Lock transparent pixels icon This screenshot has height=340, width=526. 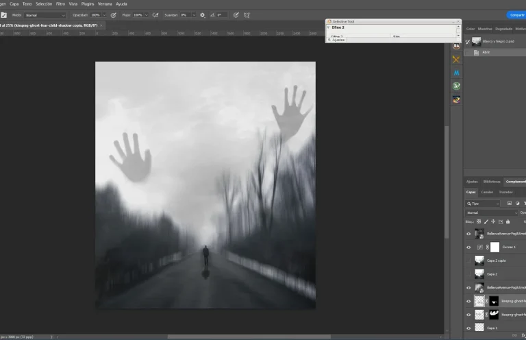pyautogui.click(x=479, y=221)
